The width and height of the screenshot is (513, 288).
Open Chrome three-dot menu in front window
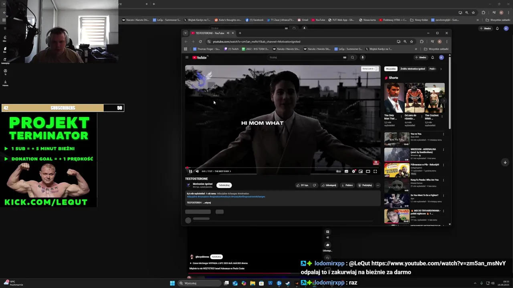[x=446, y=42]
